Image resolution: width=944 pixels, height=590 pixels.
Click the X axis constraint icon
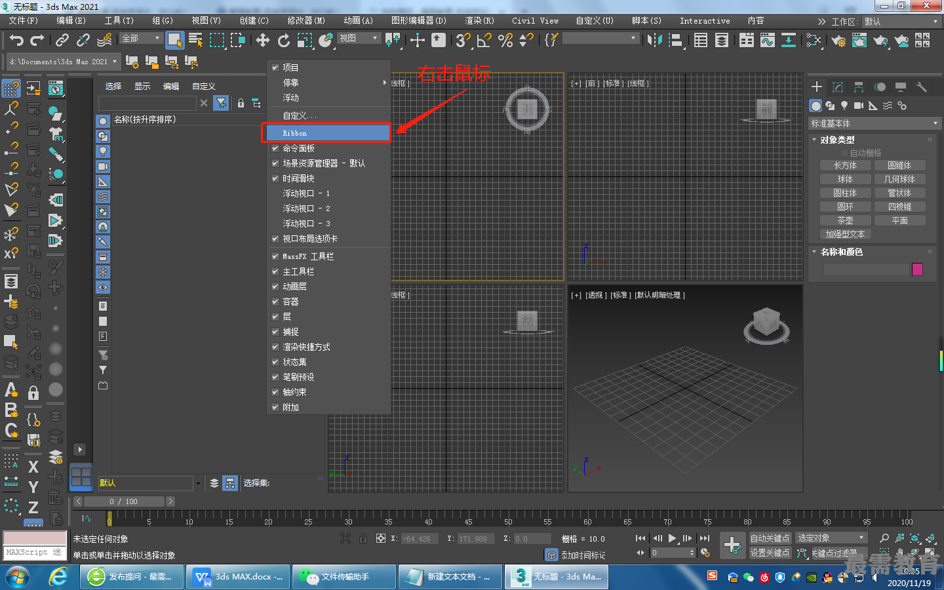pos(33,467)
